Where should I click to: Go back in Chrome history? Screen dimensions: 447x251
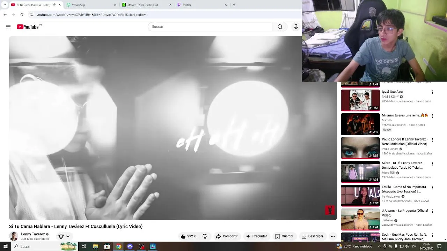5,15
